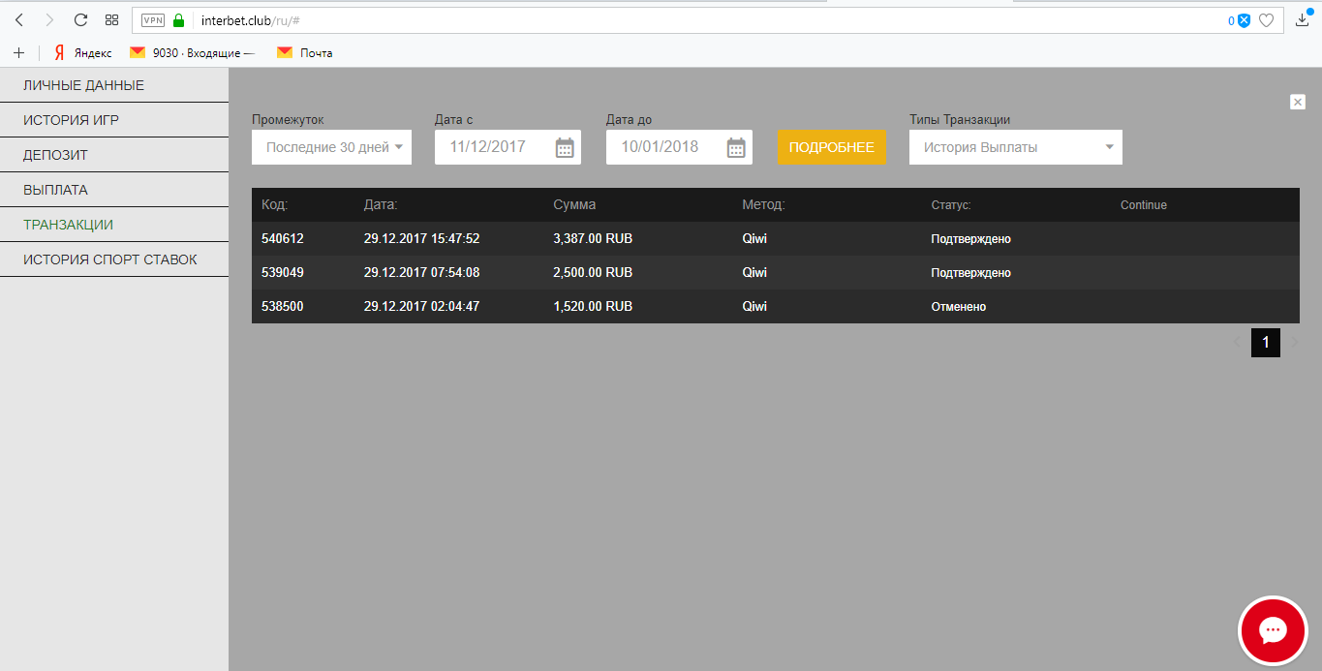Click the ad blocker shield icon

pyautogui.click(x=1244, y=20)
